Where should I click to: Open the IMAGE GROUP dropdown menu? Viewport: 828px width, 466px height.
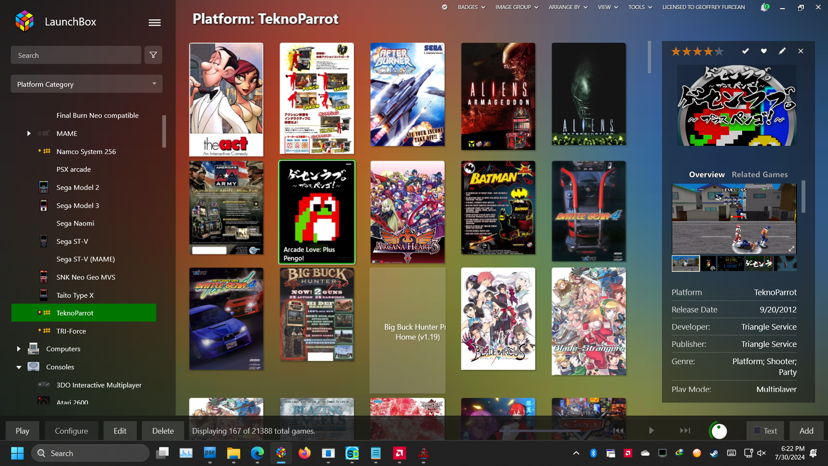coord(517,7)
